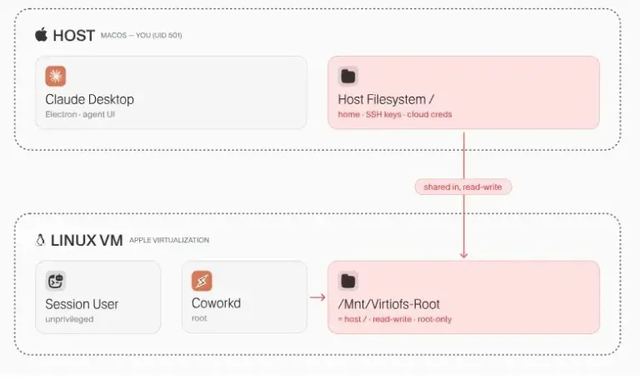Screen dimensions: 640x385
Task: Click the "APPLE VIRTUALIZATION" caption
Action: coord(169,240)
